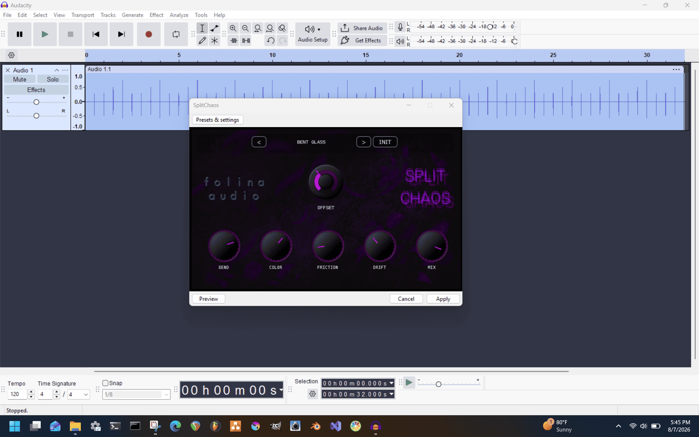The width and height of the screenshot is (699, 437).
Task: Mute the Audio 1 track
Action: pos(20,79)
